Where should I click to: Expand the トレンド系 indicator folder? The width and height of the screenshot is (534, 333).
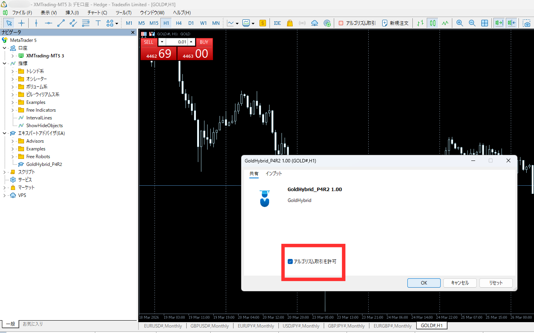tap(13, 71)
